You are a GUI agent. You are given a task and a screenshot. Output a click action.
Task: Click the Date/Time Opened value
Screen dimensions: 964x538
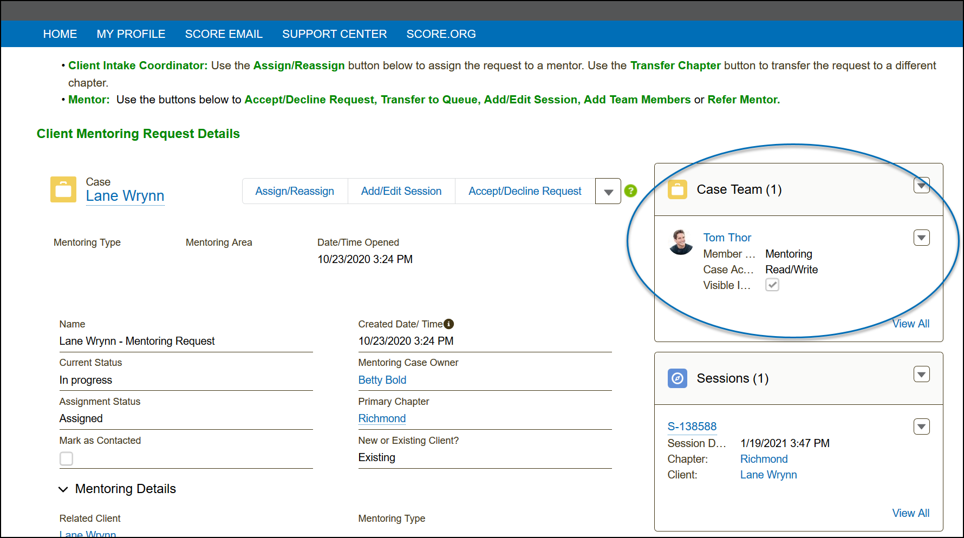[x=365, y=259]
